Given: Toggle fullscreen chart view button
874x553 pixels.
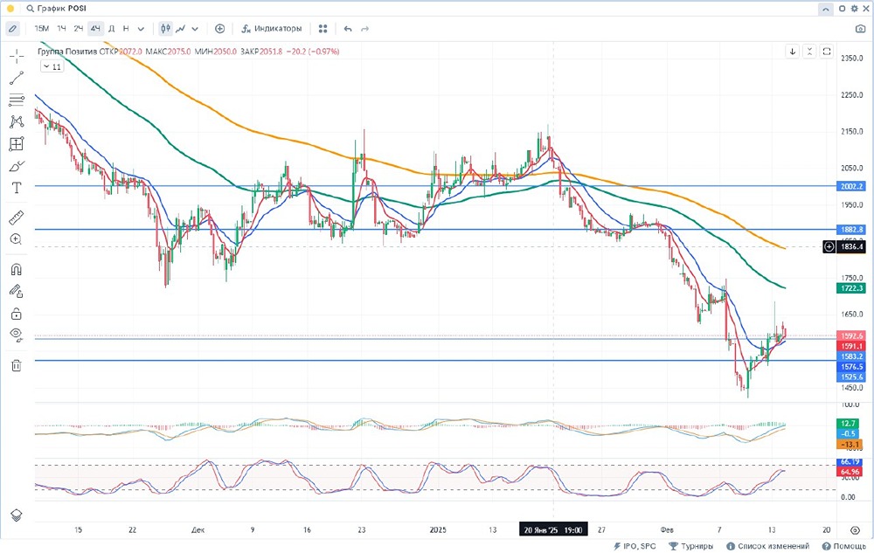Looking at the screenshot, I should point(827,52).
